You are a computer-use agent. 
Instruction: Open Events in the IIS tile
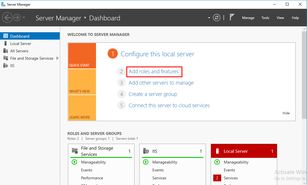pos(158,170)
